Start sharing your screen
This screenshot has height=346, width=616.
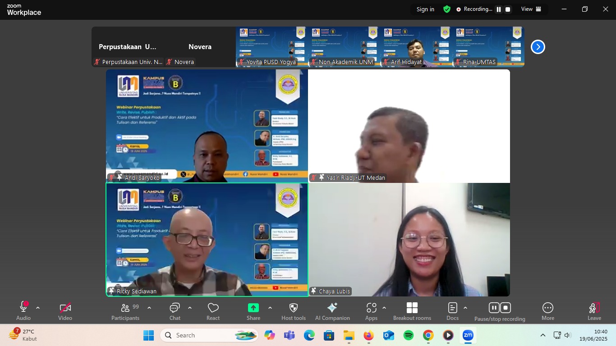[x=253, y=311]
